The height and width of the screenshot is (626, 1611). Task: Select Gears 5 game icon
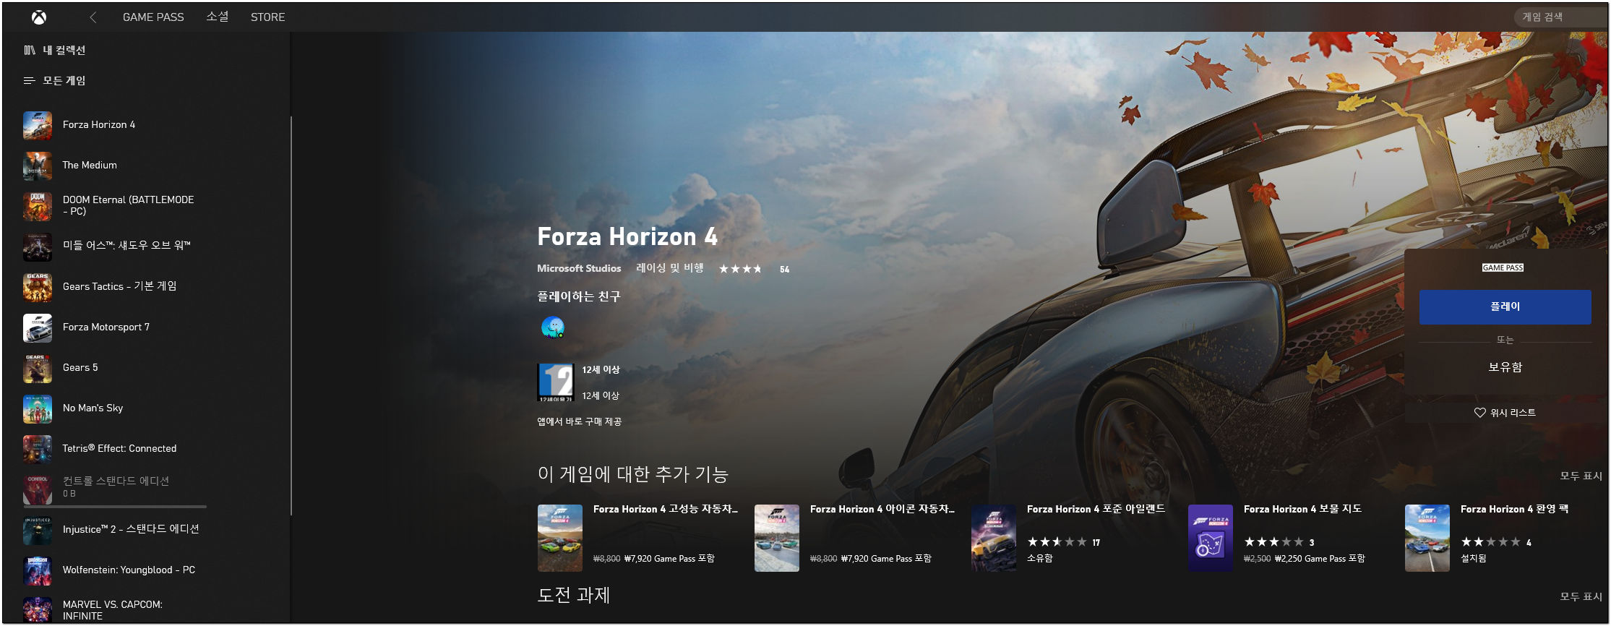click(x=38, y=368)
